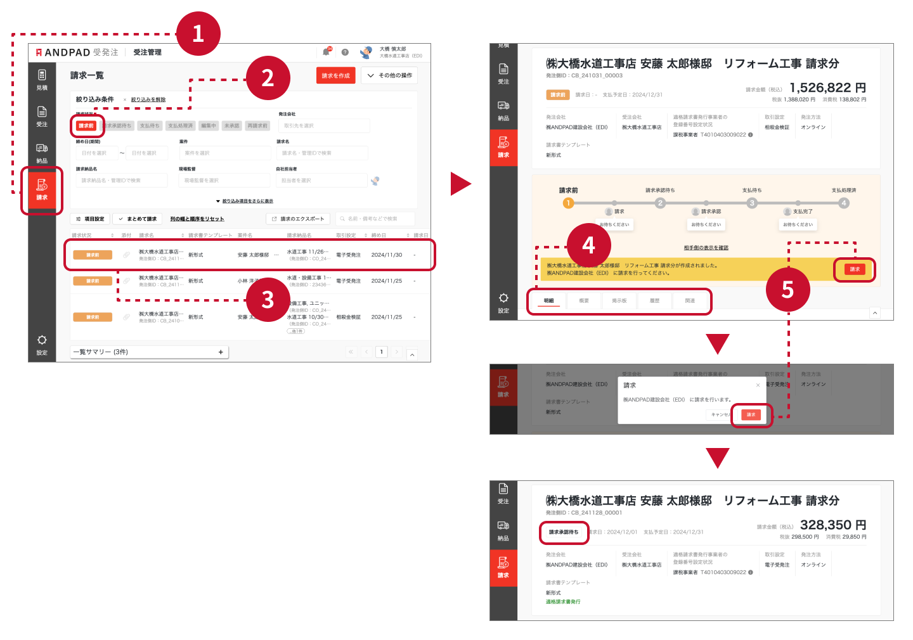Open 納品 in the list screen sidebar
913x640 pixels.
[42, 153]
